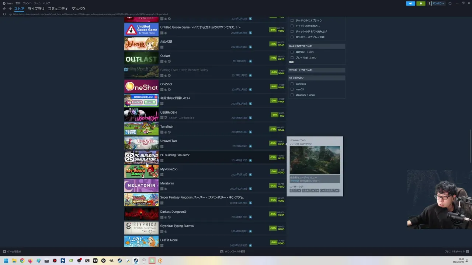Open the ゲーム menu

[37, 3]
